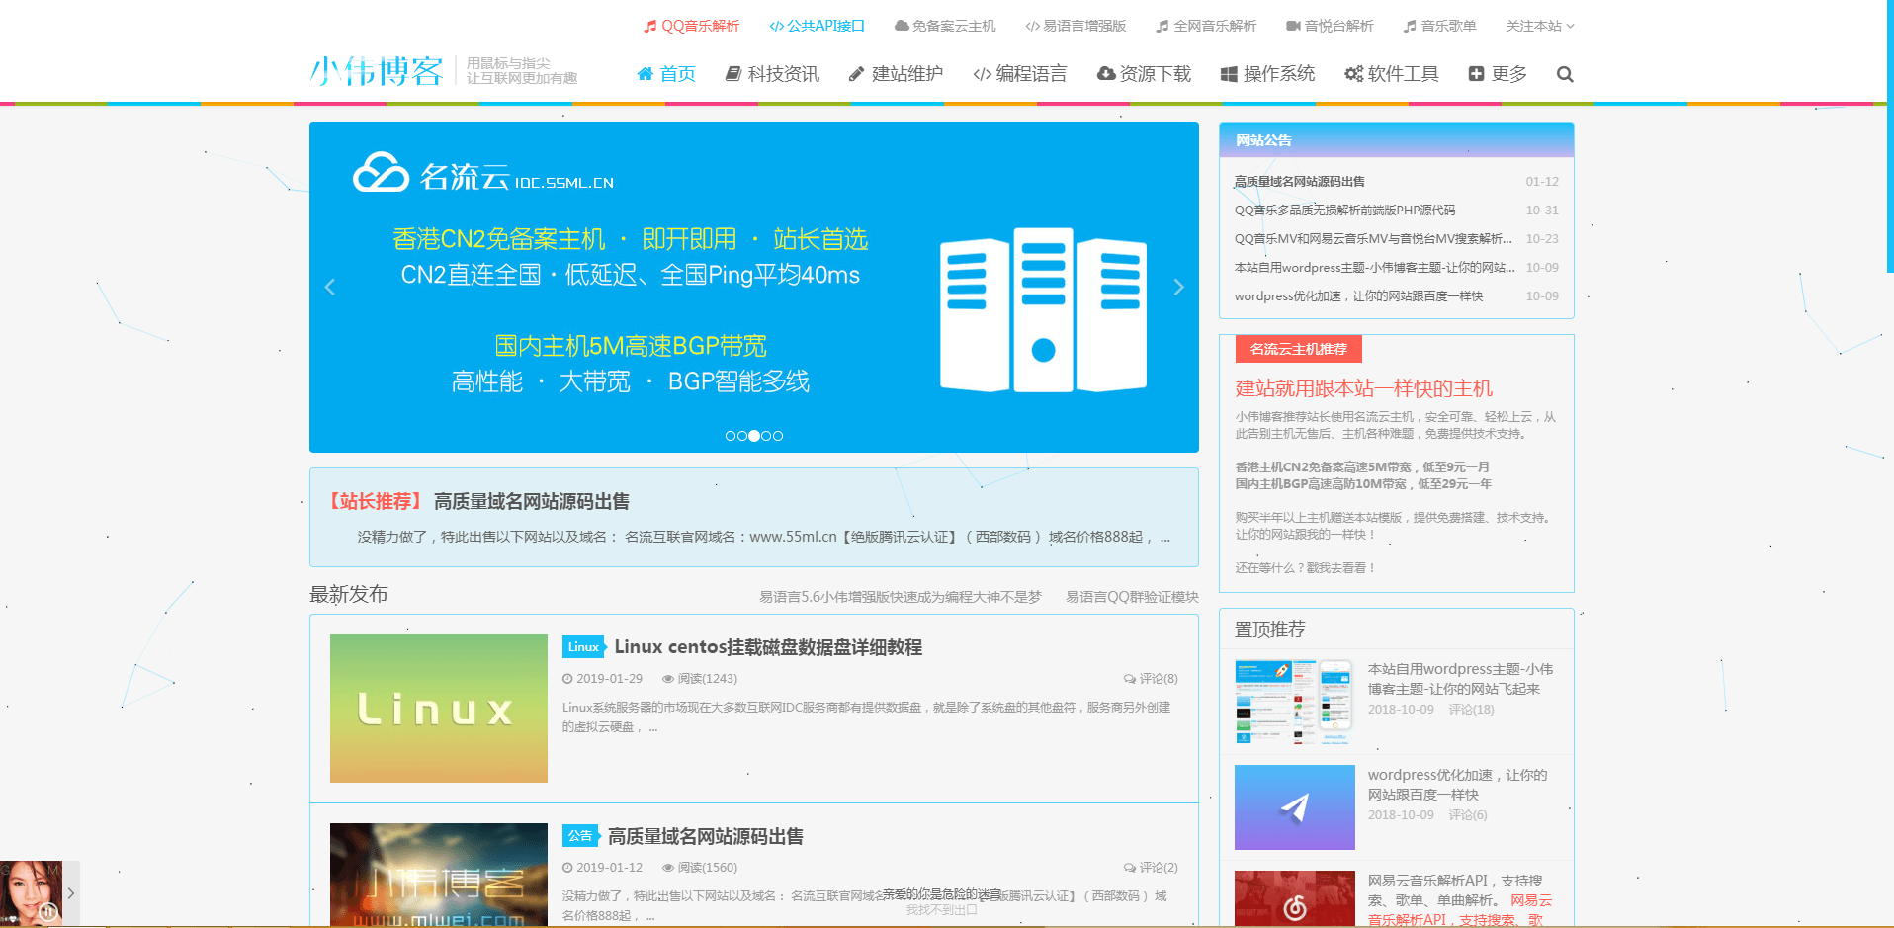Select the first carousel indicator dot

tap(731, 436)
